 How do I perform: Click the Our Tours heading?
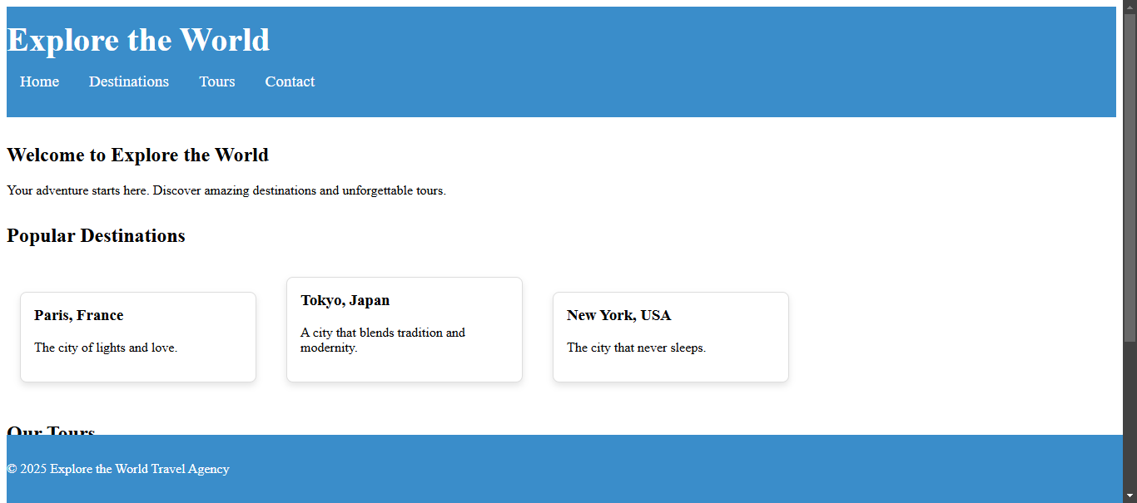[x=51, y=431]
